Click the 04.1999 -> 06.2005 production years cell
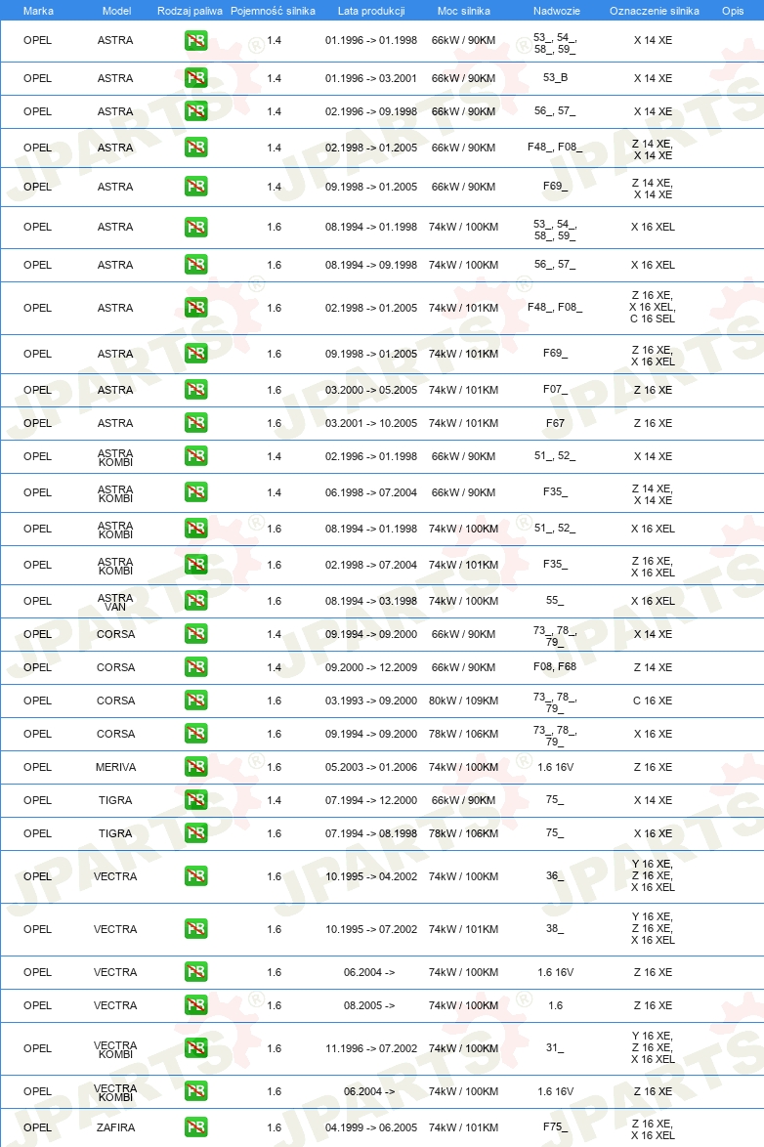The width and height of the screenshot is (764, 1147). click(371, 1127)
